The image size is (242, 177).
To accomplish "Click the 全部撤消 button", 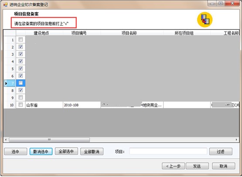I will click(x=92, y=152).
